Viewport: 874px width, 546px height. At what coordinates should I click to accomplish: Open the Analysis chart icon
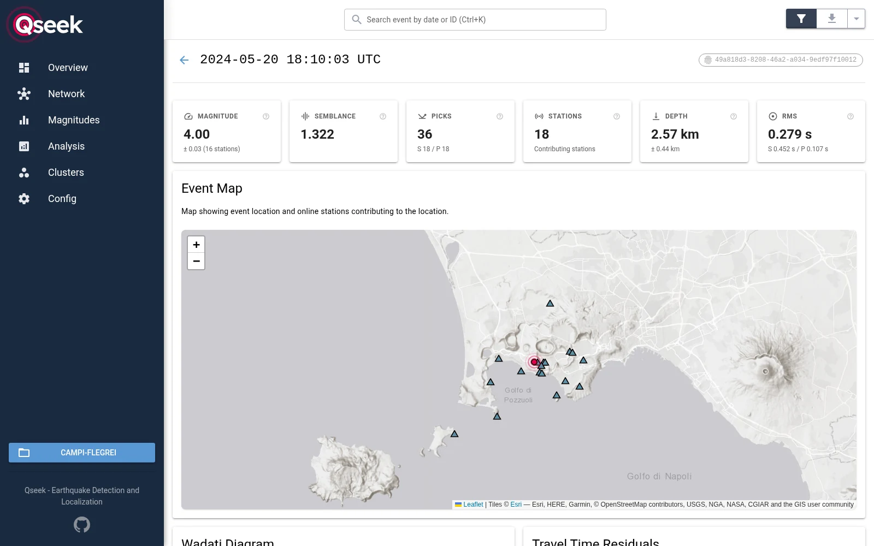(24, 146)
